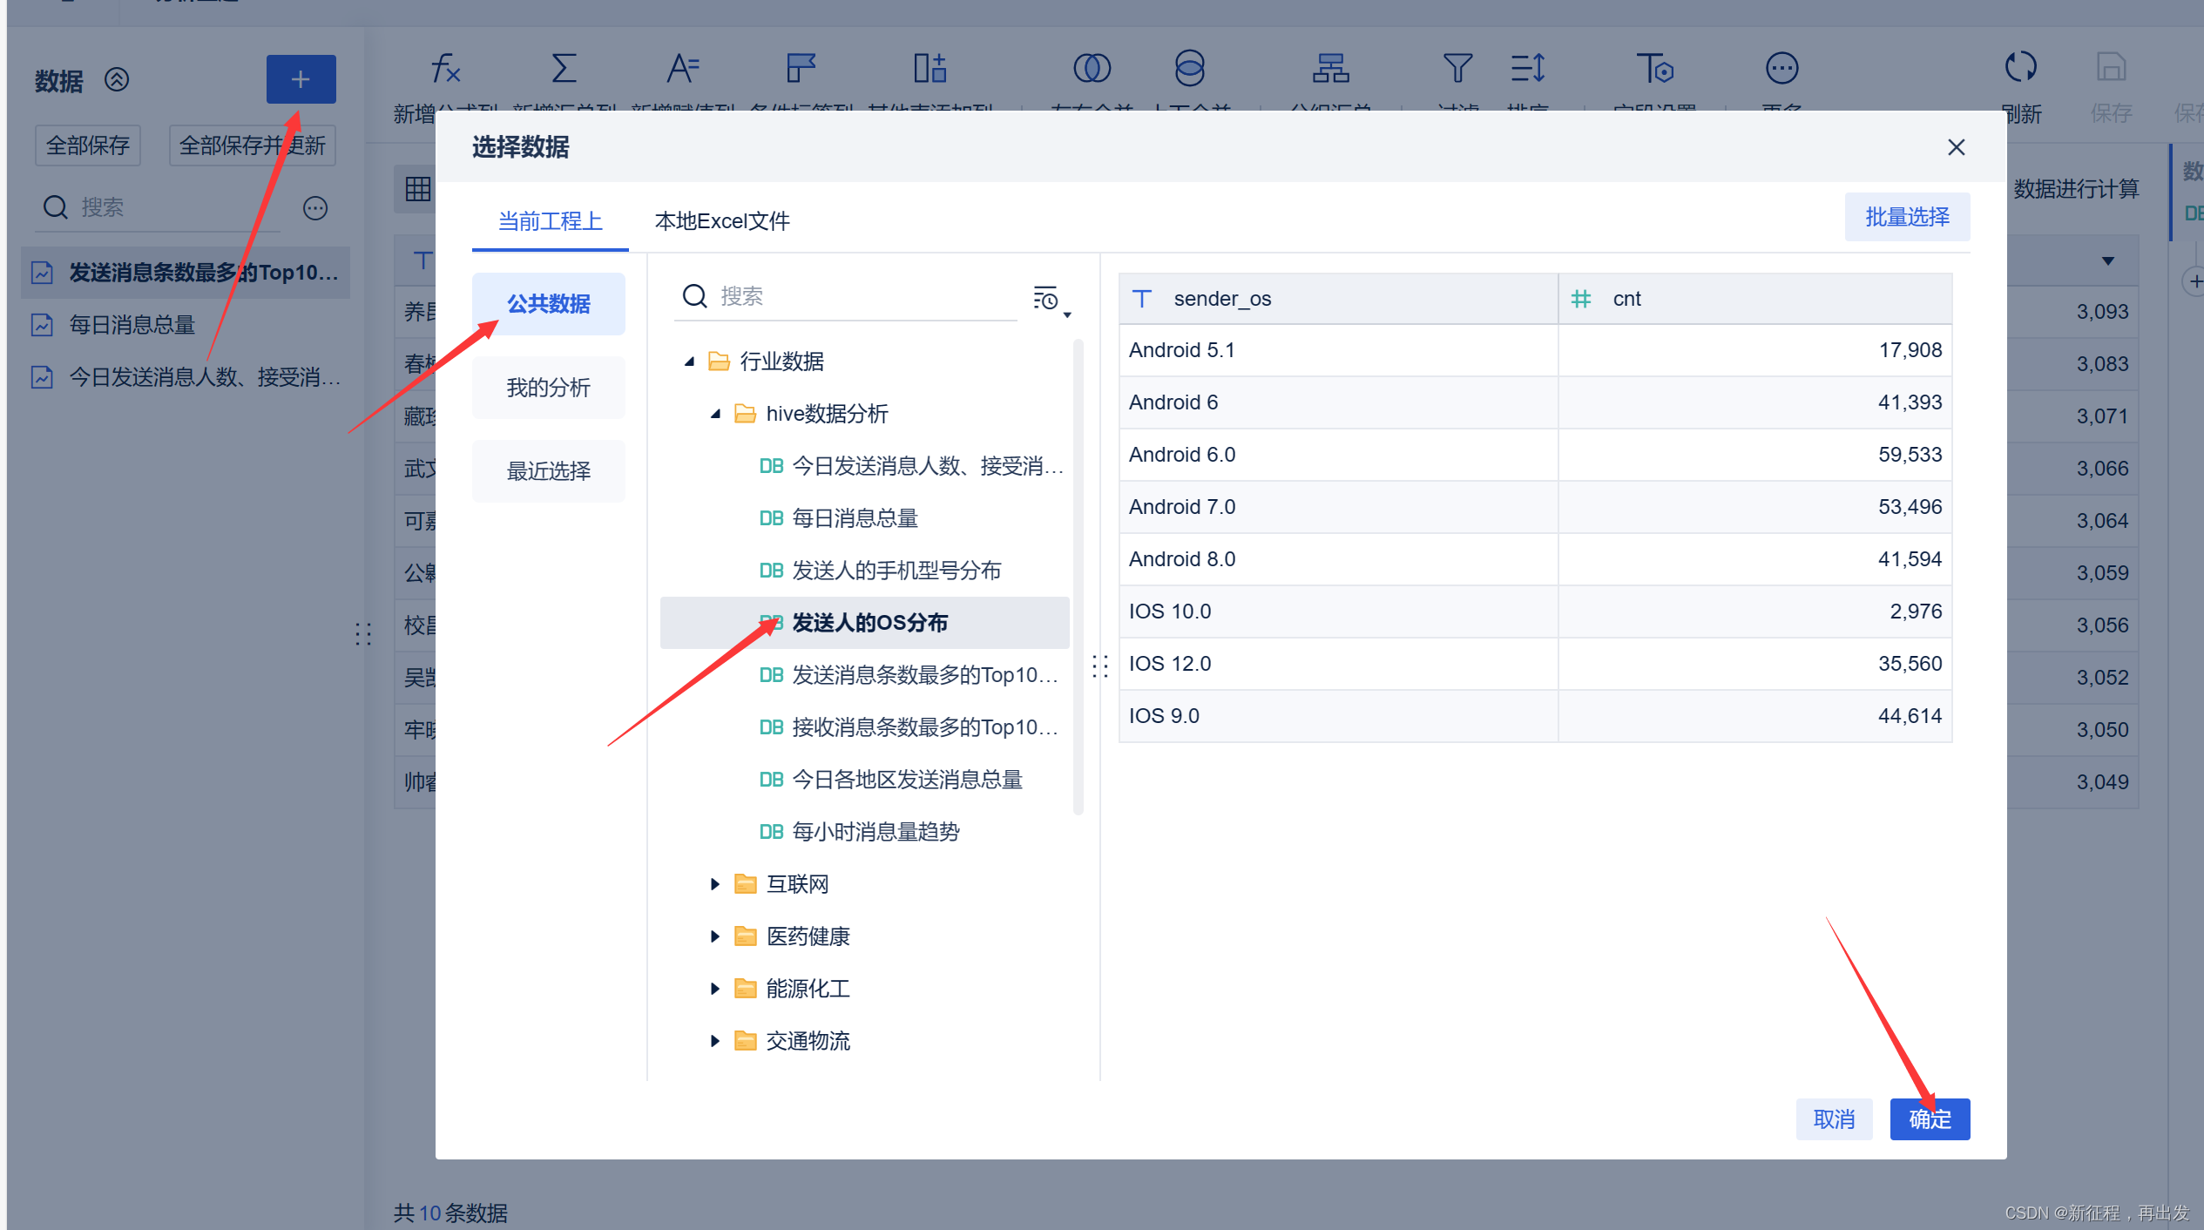Open the dropdown arrow in background table header
Screen dimensions: 2204x1230
pyautogui.click(x=2108, y=260)
